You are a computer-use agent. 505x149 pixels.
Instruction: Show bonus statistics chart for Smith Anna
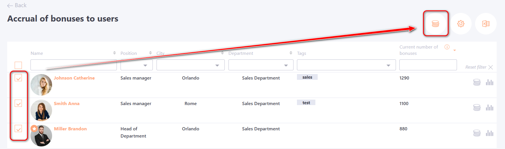(x=489, y=108)
